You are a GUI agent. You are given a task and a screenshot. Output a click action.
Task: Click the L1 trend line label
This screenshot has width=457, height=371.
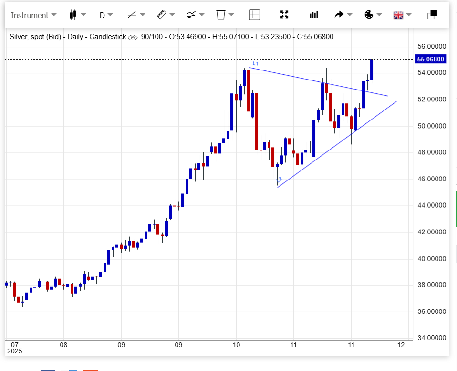[x=255, y=63]
